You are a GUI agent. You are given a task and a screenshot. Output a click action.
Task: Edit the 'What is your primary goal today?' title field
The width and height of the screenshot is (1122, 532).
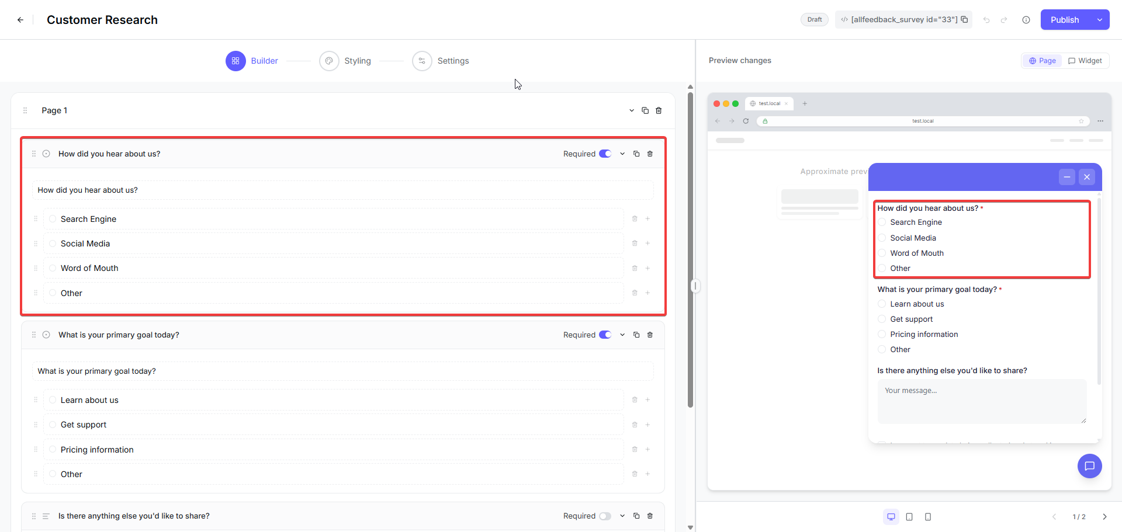pos(342,371)
